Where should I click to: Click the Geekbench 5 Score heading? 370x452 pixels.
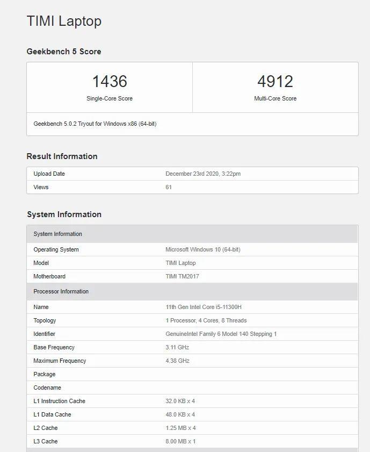[x=64, y=52]
